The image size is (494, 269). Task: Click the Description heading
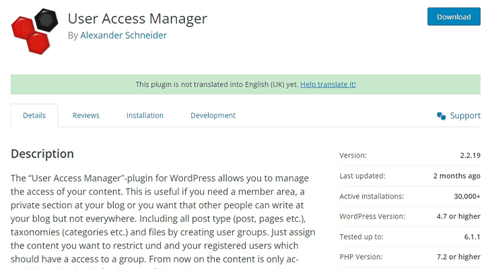click(42, 154)
